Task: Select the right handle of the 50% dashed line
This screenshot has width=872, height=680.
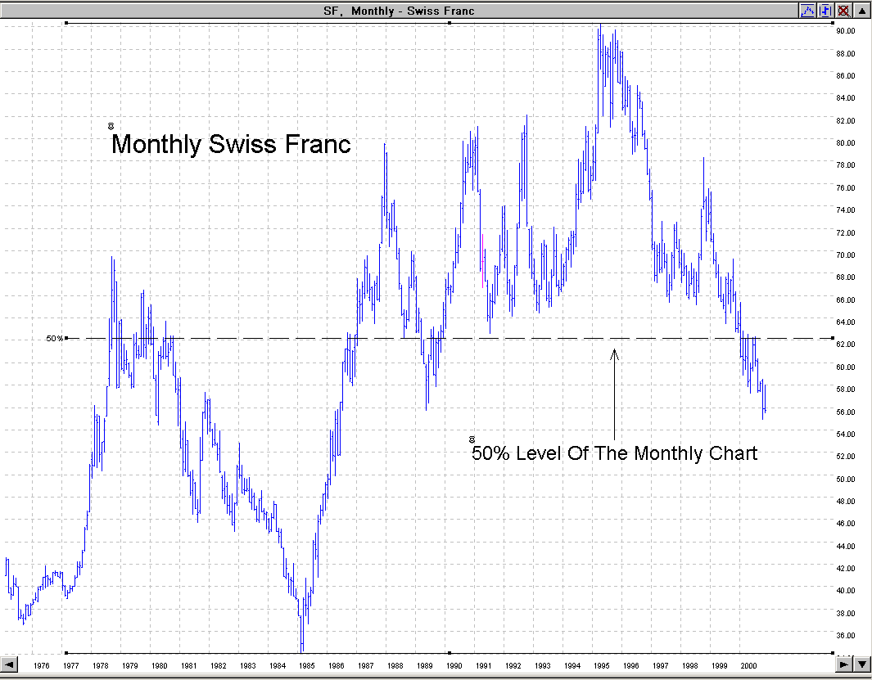Action: click(x=833, y=338)
